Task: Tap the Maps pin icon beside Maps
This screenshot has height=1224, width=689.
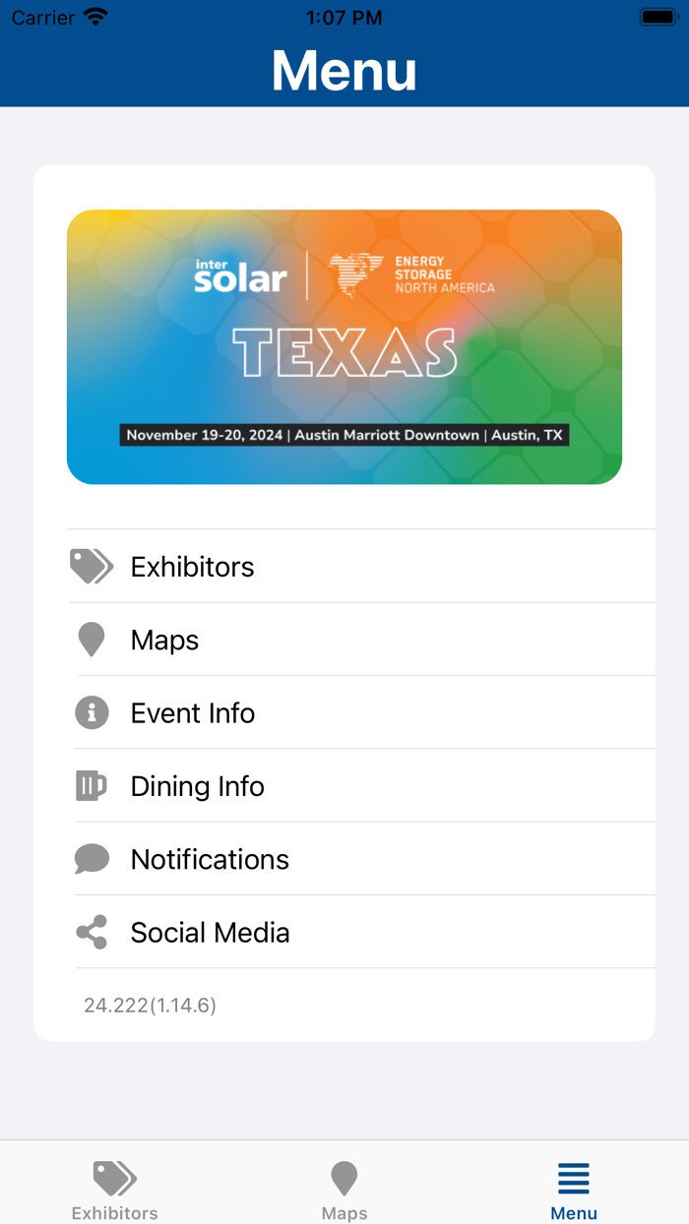Action: coord(91,639)
